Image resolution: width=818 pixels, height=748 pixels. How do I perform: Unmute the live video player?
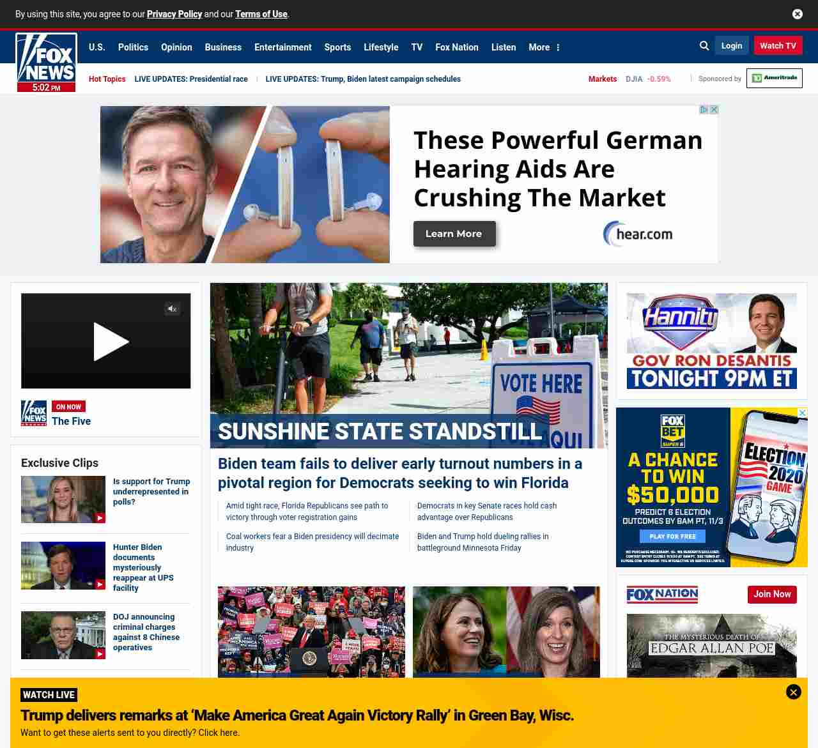[x=172, y=309]
